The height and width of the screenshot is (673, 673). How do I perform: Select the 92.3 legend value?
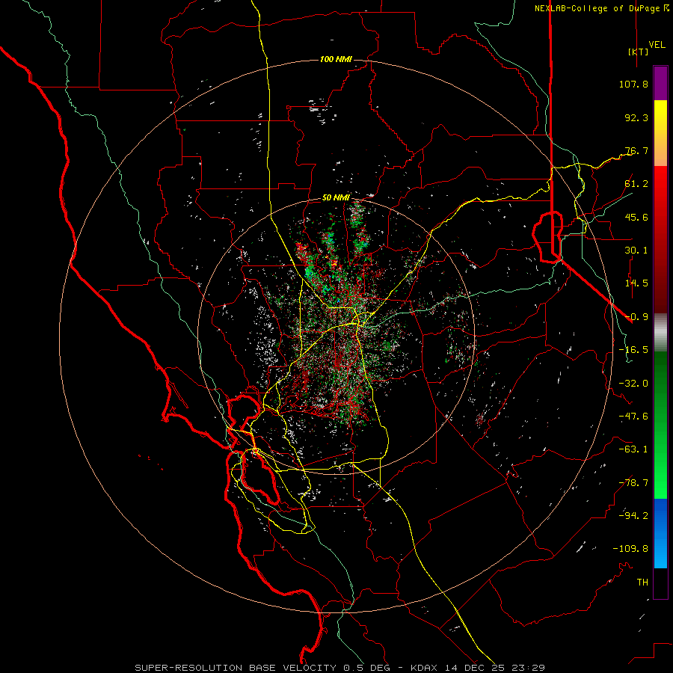(636, 117)
